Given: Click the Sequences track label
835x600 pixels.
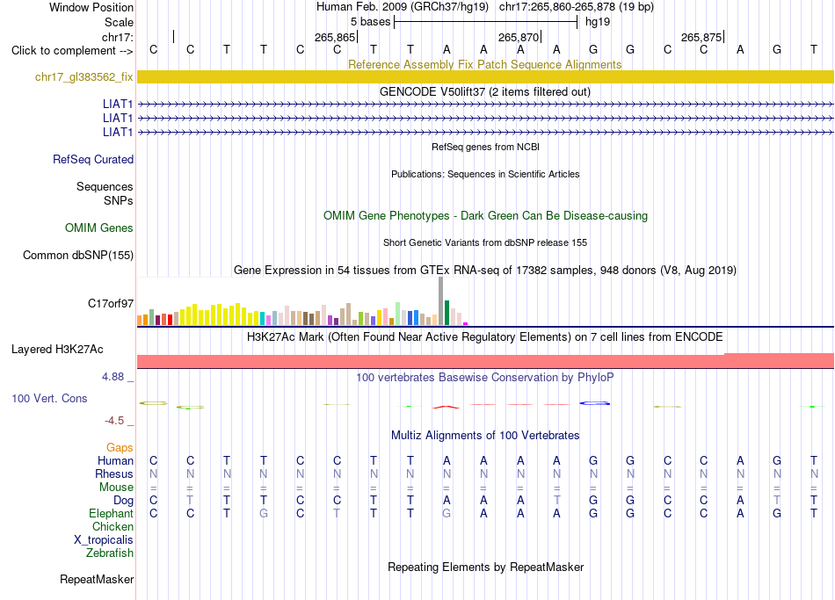Looking at the screenshot, I should (x=105, y=186).
